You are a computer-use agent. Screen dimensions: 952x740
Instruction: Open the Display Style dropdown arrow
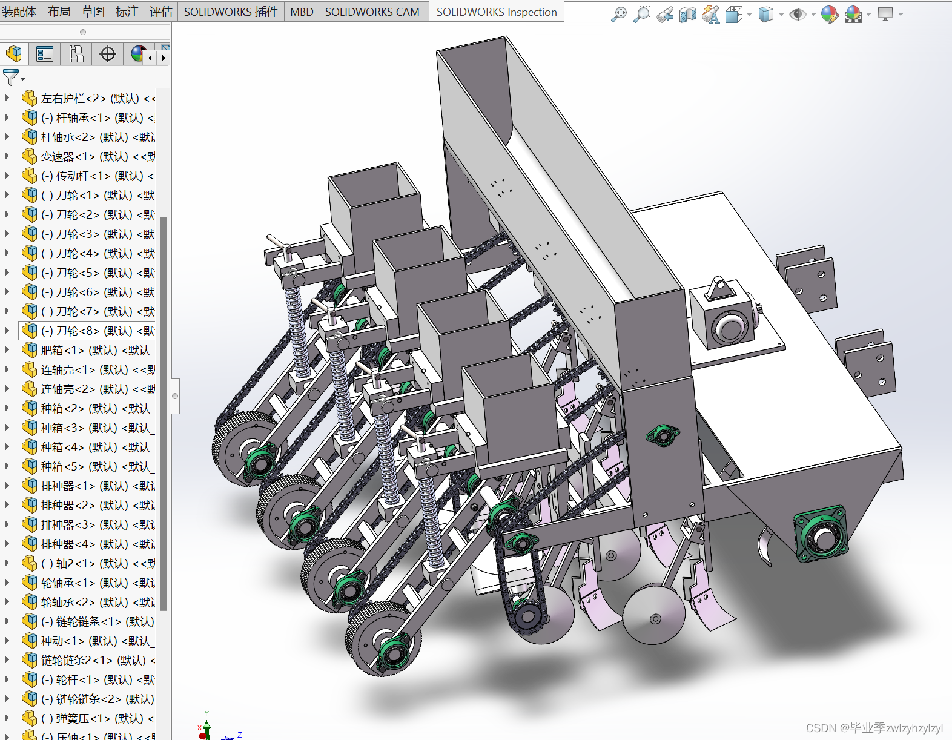click(781, 15)
